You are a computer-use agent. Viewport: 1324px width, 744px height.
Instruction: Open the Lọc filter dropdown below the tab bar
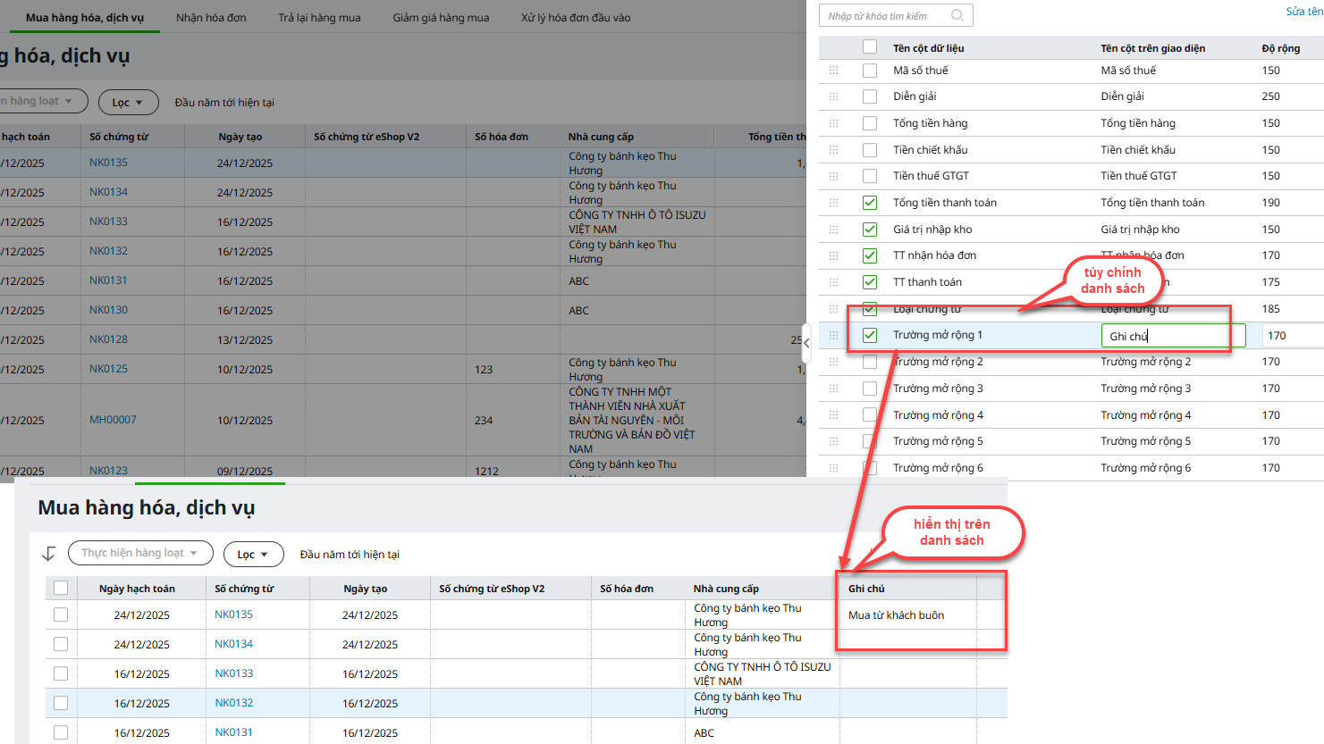coord(128,103)
